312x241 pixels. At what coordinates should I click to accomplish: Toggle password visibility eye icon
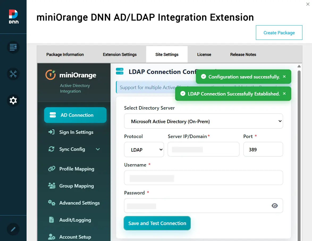pos(275,206)
